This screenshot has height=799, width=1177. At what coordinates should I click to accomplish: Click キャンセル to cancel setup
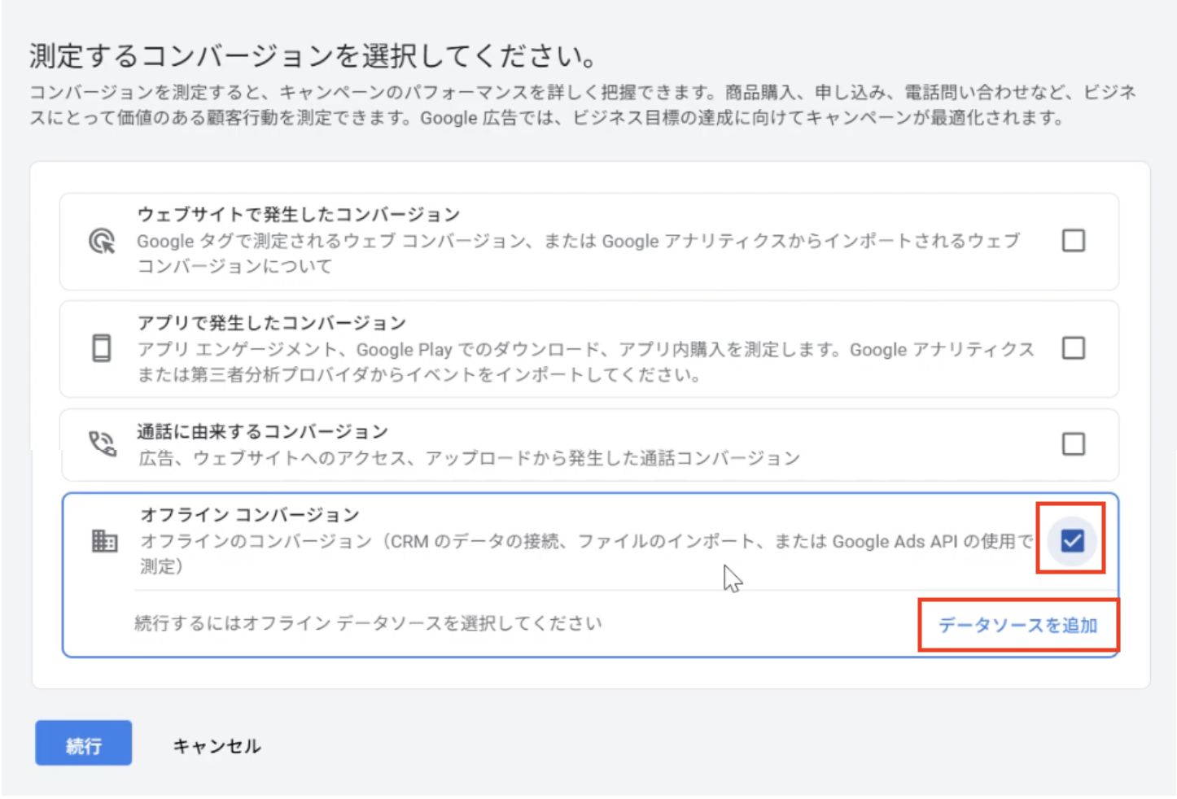217,744
